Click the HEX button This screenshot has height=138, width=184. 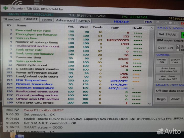[148, 22]
